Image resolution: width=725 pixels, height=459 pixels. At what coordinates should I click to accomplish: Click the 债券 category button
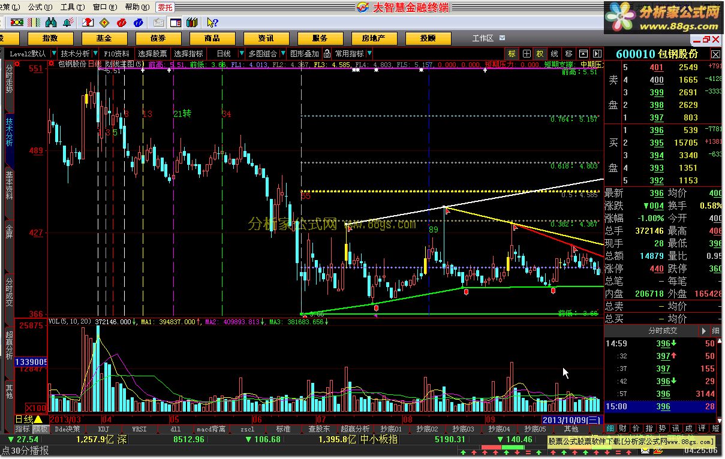(x=158, y=38)
